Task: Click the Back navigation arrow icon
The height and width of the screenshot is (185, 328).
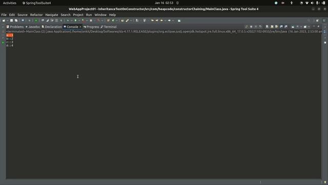Action: tap(161, 21)
